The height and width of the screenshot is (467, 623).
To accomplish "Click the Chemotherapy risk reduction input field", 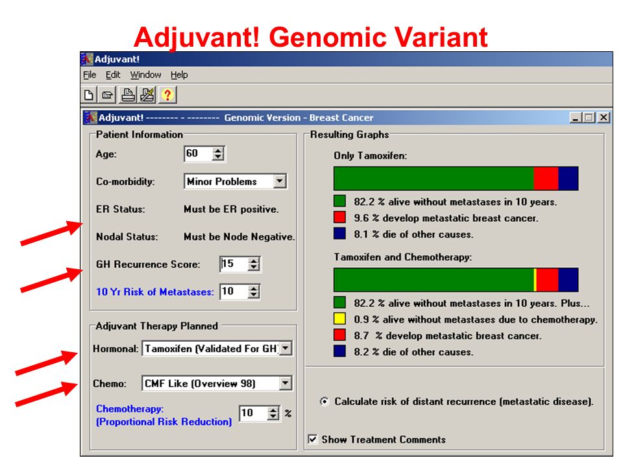I will [254, 413].
